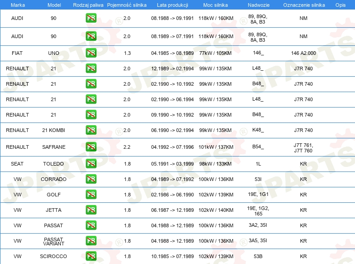Click body code 1L in TOLEDO row

[x=258, y=164]
